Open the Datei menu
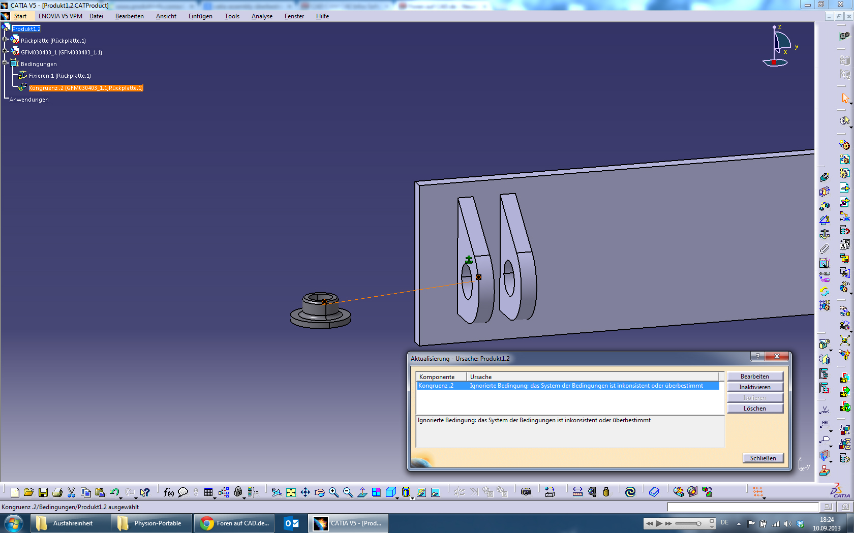The width and height of the screenshot is (854, 533). pos(96,16)
